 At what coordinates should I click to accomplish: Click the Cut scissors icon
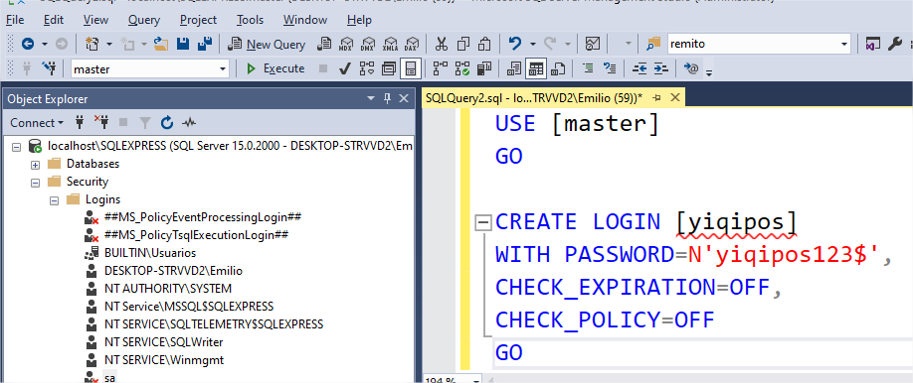tap(442, 45)
